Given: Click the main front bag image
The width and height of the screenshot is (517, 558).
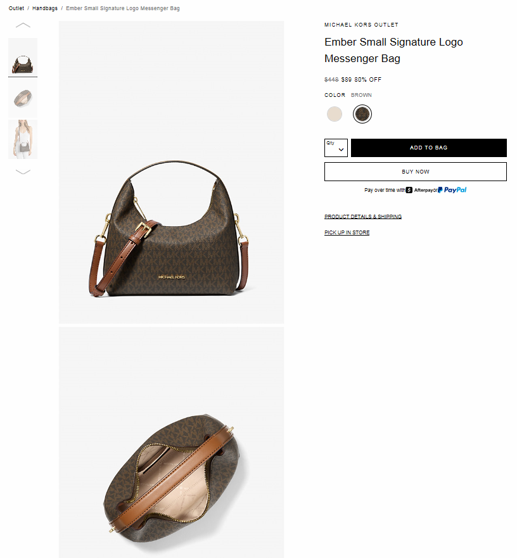Looking at the screenshot, I should tap(171, 172).
